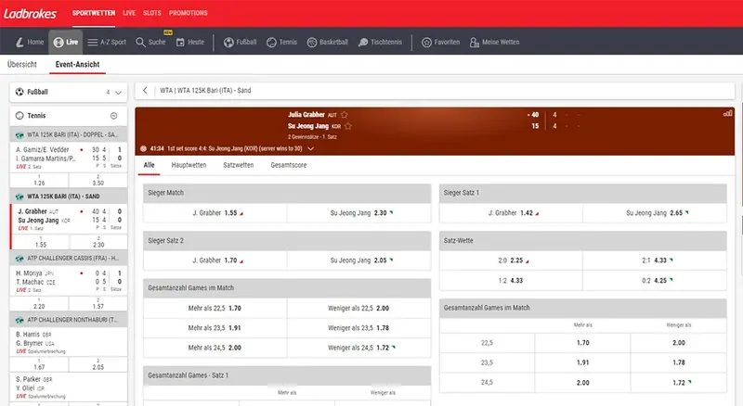Open B. Harris vs G. Brymer match
Viewport: 743px width, 406px height.
click(x=68, y=342)
